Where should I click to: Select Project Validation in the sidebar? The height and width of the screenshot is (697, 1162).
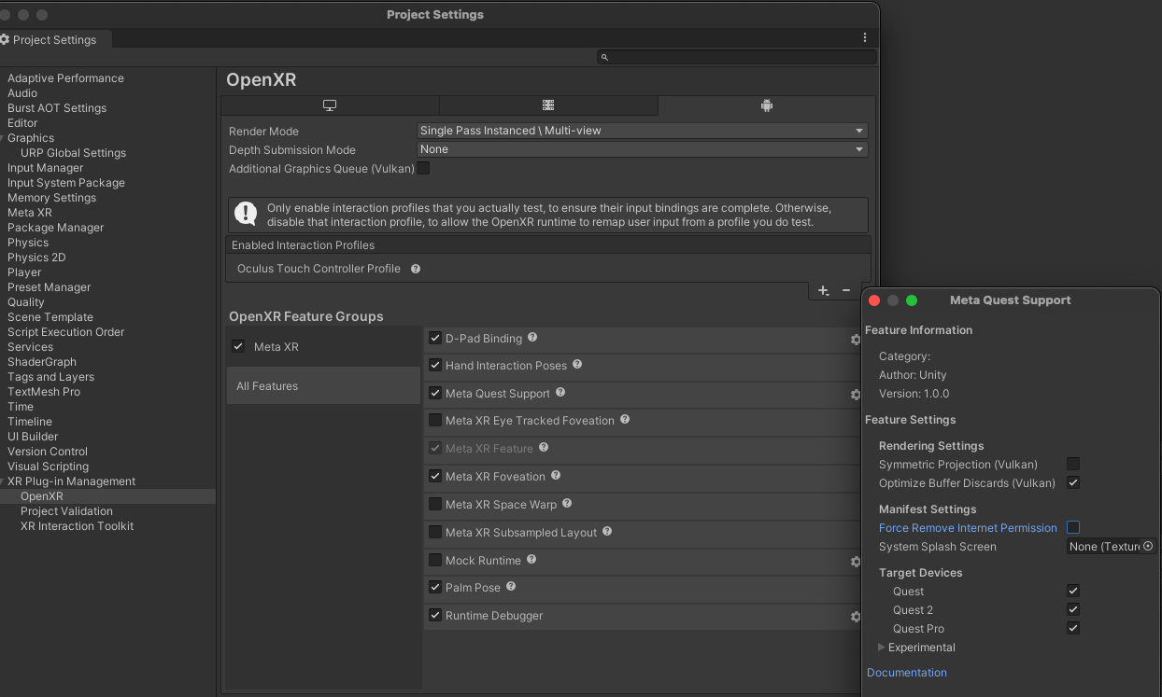click(66, 511)
